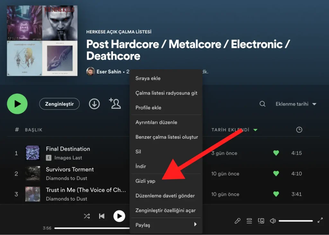This screenshot has width=329, height=235.
Task: Adjust the volume slider
Action: [x=296, y=221]
